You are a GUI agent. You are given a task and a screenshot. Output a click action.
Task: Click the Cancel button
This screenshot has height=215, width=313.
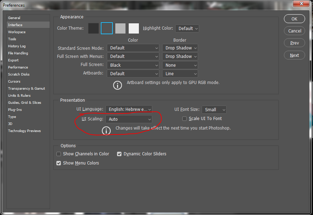coord(294,31)
